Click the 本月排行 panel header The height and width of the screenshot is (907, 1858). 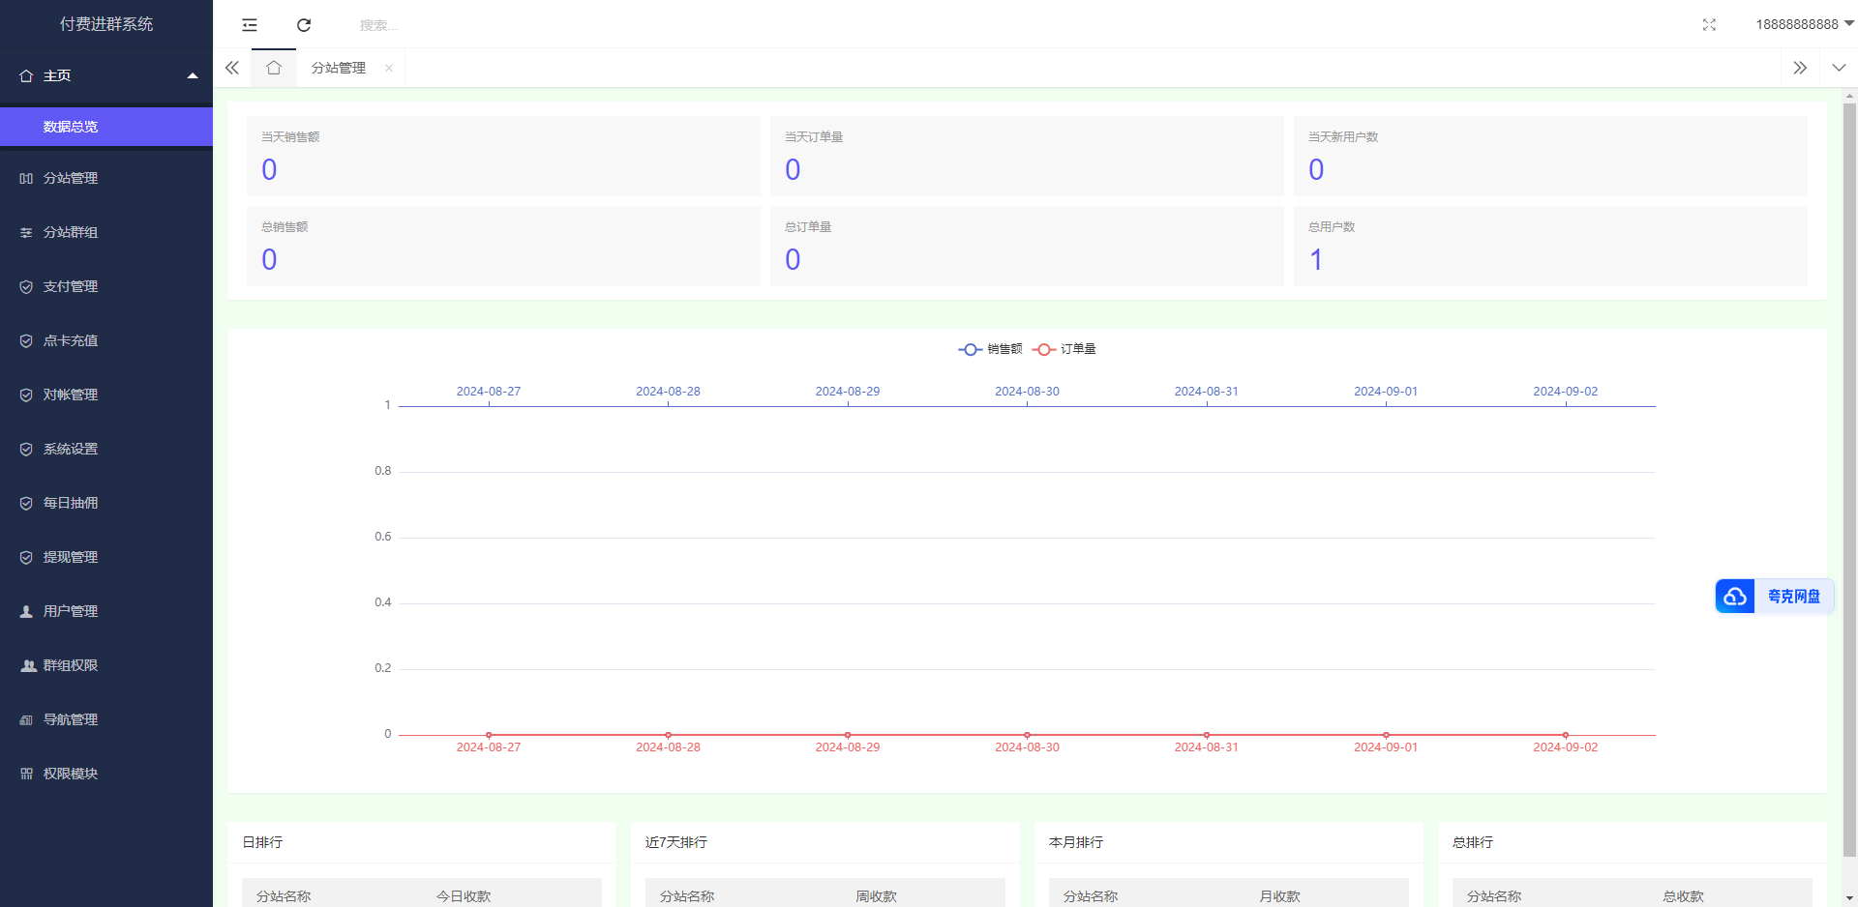[1229, 842]
